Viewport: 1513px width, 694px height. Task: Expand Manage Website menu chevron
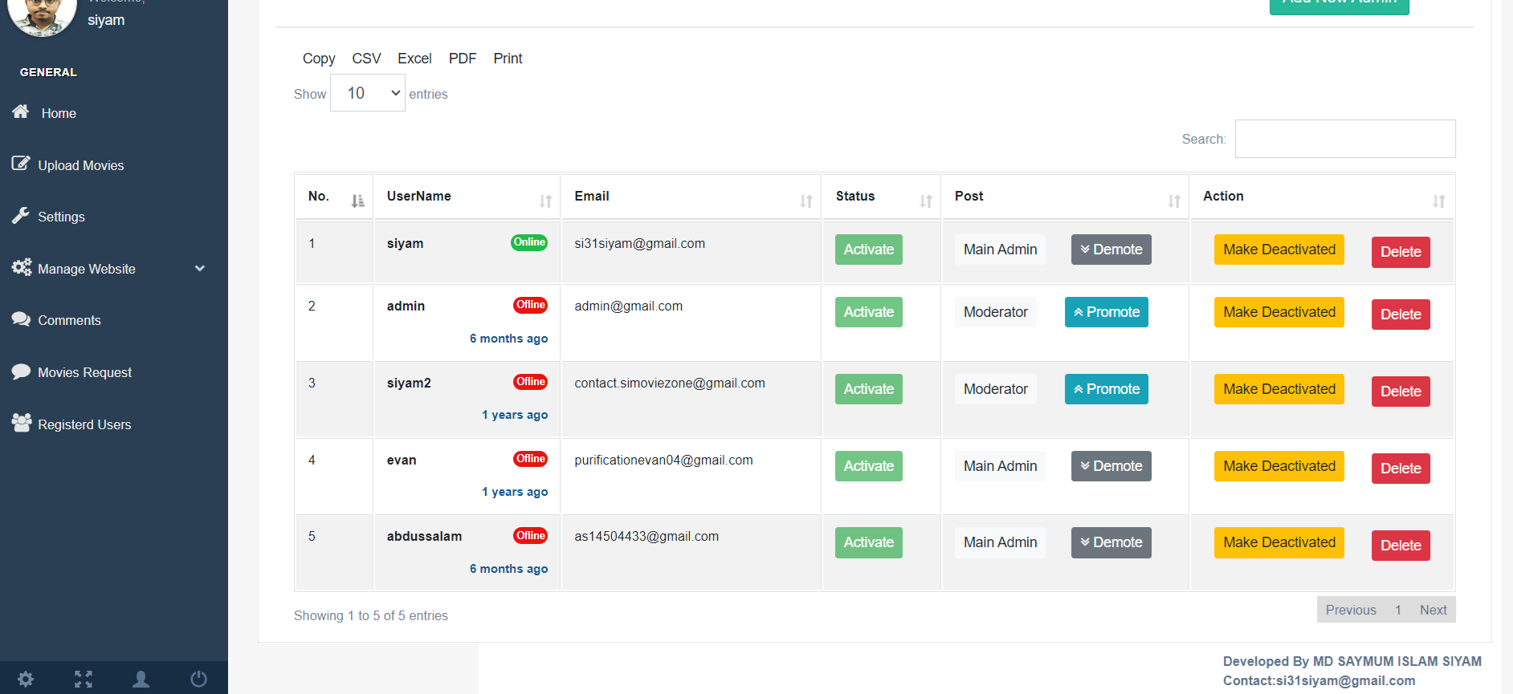pyautogui.click(x=200, y=269)
